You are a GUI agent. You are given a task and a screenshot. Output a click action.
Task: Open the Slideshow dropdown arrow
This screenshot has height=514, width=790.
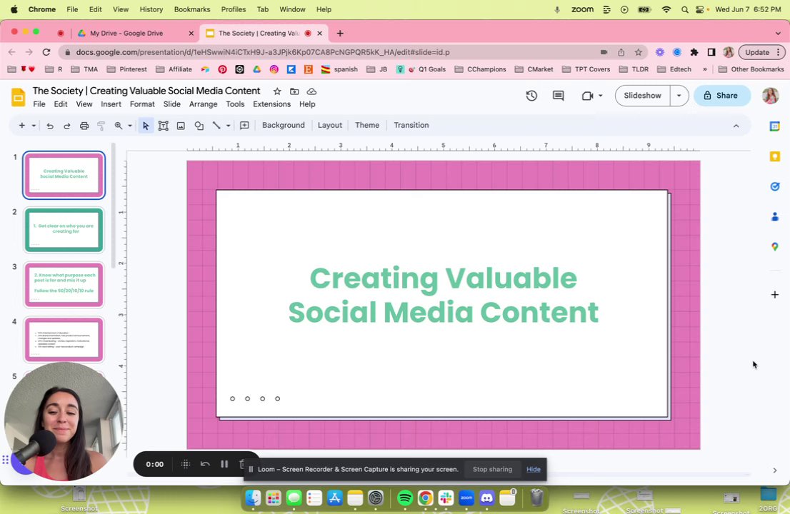click(x=679, y=96)
